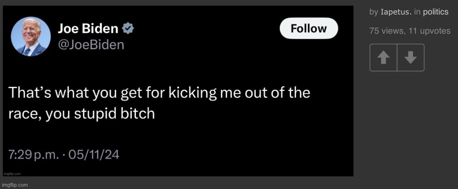Select the @JoeBiden handle
The image size is (458, 189).
tap(91, 45)
